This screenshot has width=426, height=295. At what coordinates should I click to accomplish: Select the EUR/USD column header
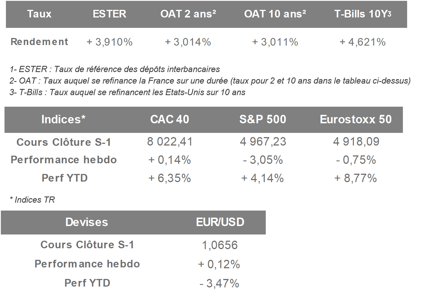coord(220,222)
